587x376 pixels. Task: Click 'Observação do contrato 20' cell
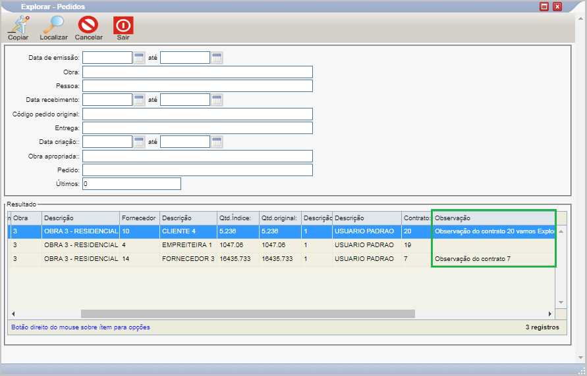coord(493,231)
